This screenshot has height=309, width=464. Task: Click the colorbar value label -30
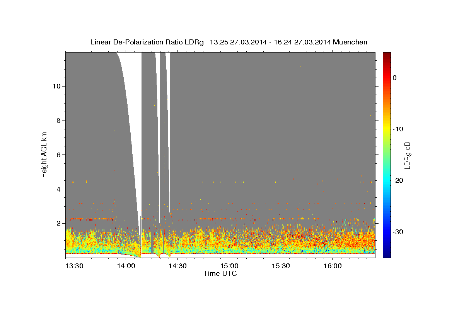pos(399,232)
